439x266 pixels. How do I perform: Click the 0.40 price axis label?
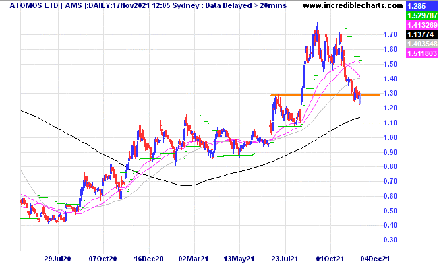(390, 225)
